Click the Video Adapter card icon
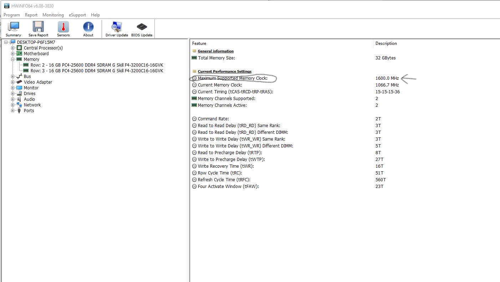 (x=19, y=82)
